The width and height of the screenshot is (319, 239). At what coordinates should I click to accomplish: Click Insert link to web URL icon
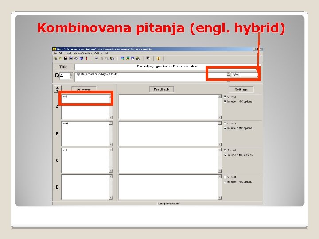click(133, 58)
